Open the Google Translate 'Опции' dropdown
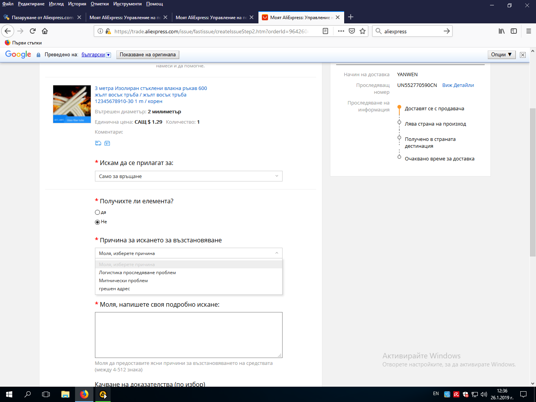The height and width of the screenshot is (402, 536). coord(501,55)
